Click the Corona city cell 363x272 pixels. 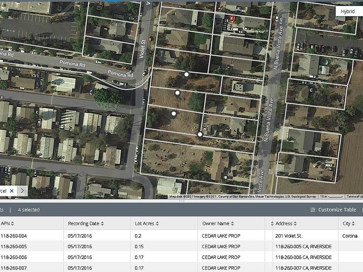pyautogui.click(x=350, y=236)
